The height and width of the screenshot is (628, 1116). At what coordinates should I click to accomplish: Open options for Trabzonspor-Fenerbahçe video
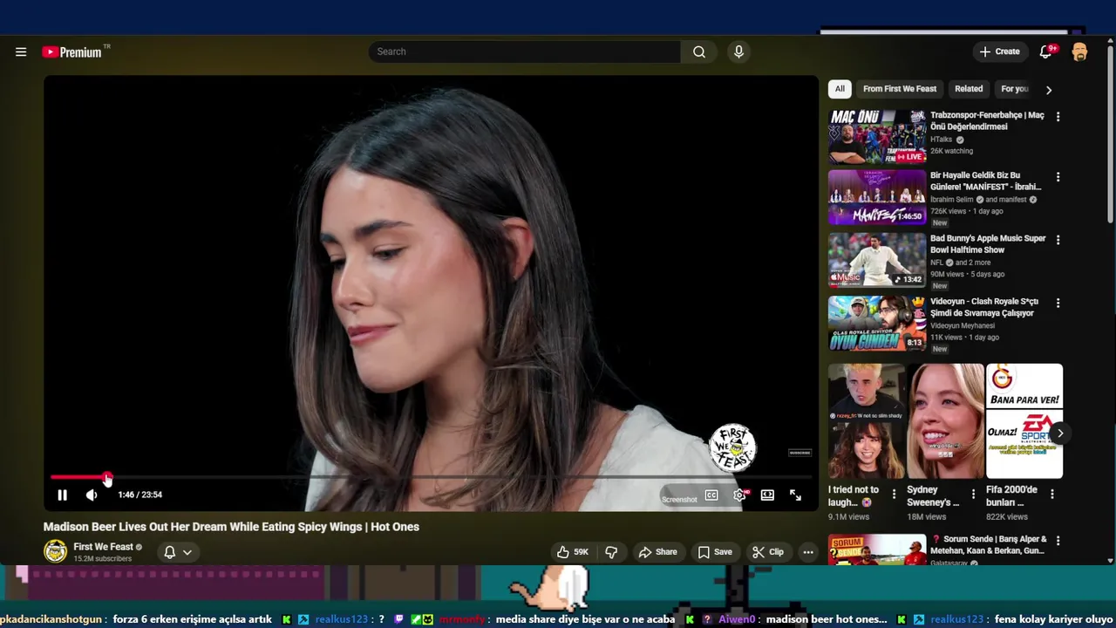(x=1058, y=117)
